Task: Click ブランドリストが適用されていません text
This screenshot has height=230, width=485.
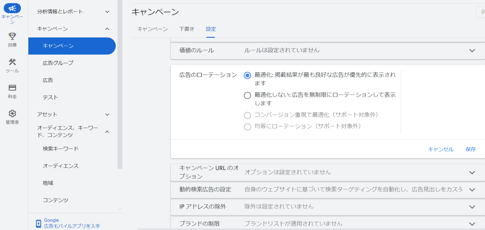Action: coord(293,223)
